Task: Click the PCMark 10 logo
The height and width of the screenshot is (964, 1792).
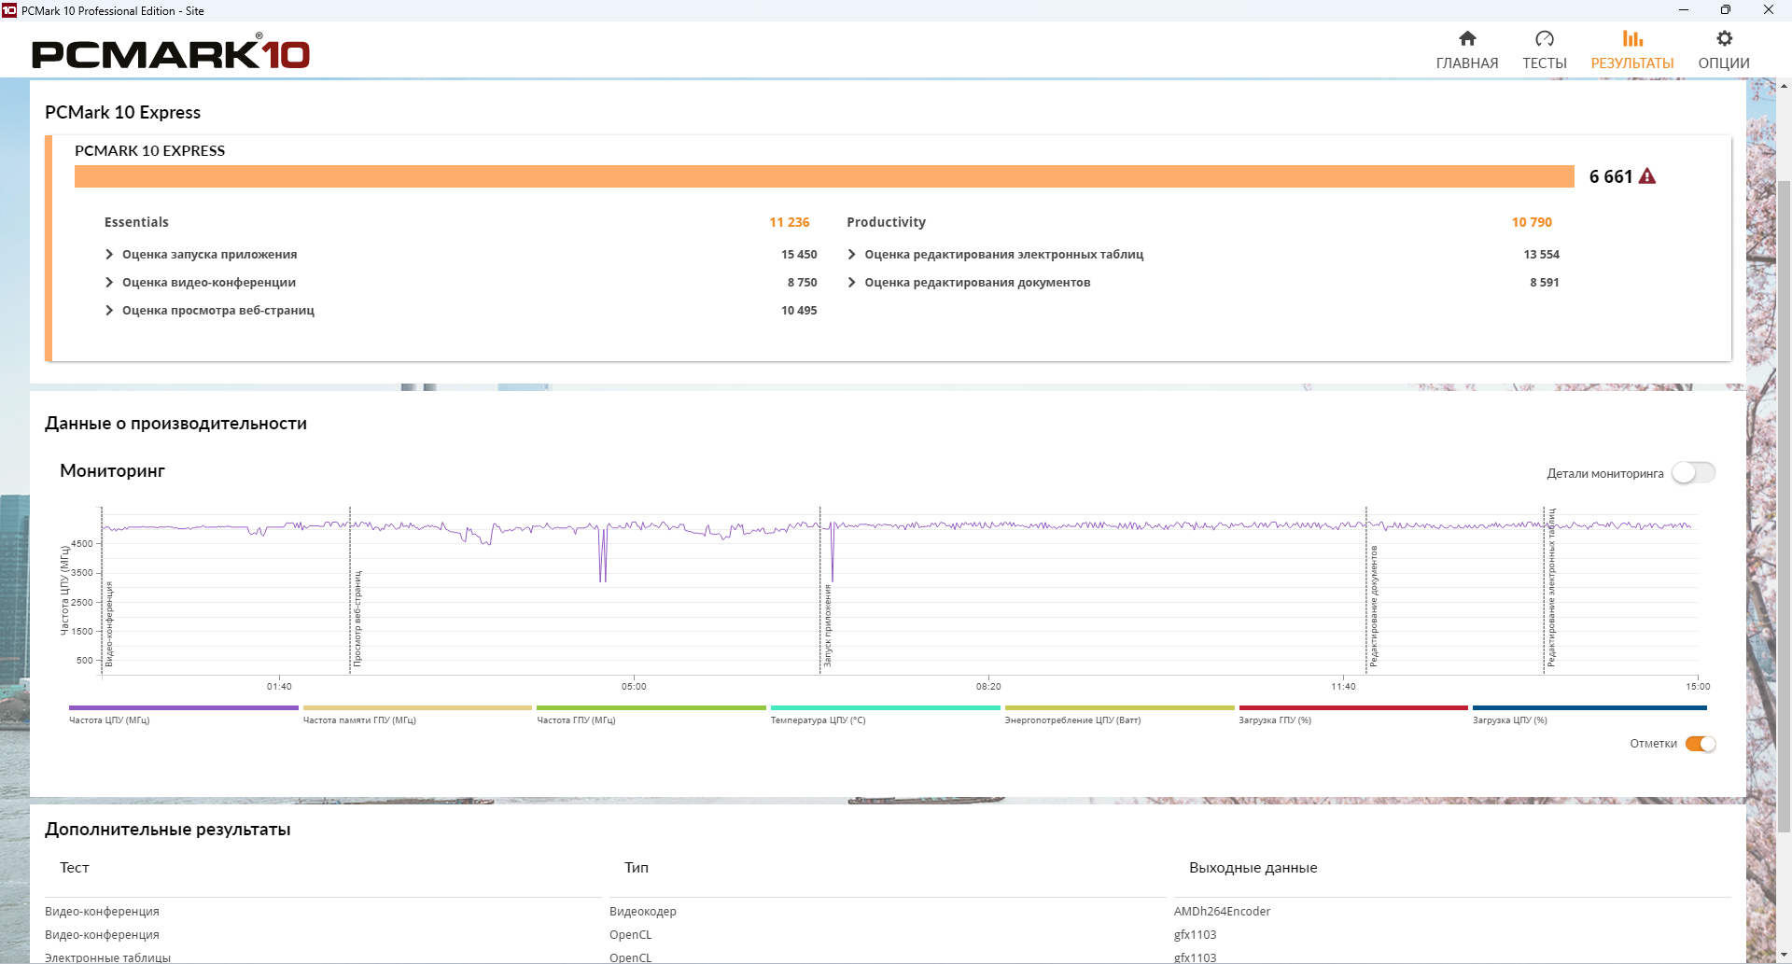Action: [171, 51]
